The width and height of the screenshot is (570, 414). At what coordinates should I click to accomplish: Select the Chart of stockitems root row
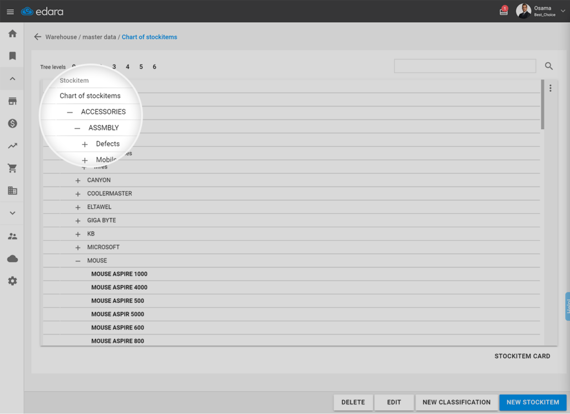point(90,96)
